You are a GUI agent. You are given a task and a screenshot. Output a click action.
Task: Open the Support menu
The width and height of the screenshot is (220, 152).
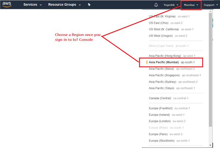(211, 5)
